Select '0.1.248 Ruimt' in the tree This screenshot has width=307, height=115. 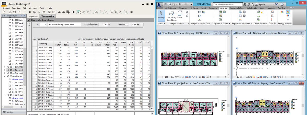pyautogui.click(x=18, y=101)
